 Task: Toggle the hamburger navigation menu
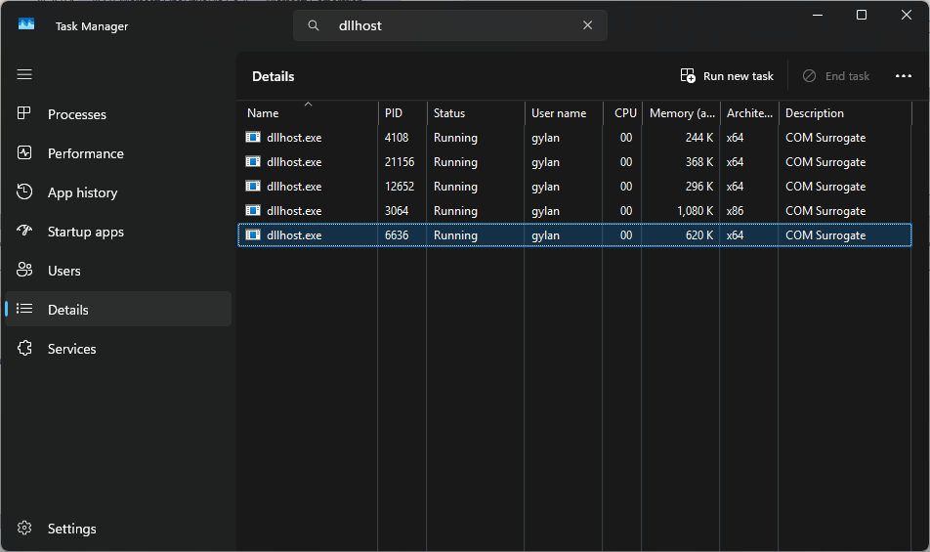pyautogui.click(x=24, y=74)
